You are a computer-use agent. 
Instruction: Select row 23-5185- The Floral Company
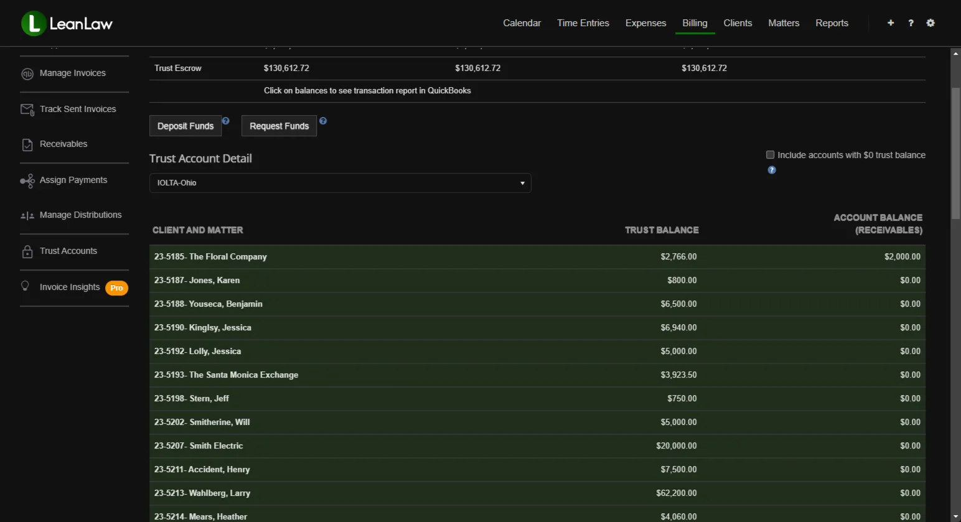(537, 257)
